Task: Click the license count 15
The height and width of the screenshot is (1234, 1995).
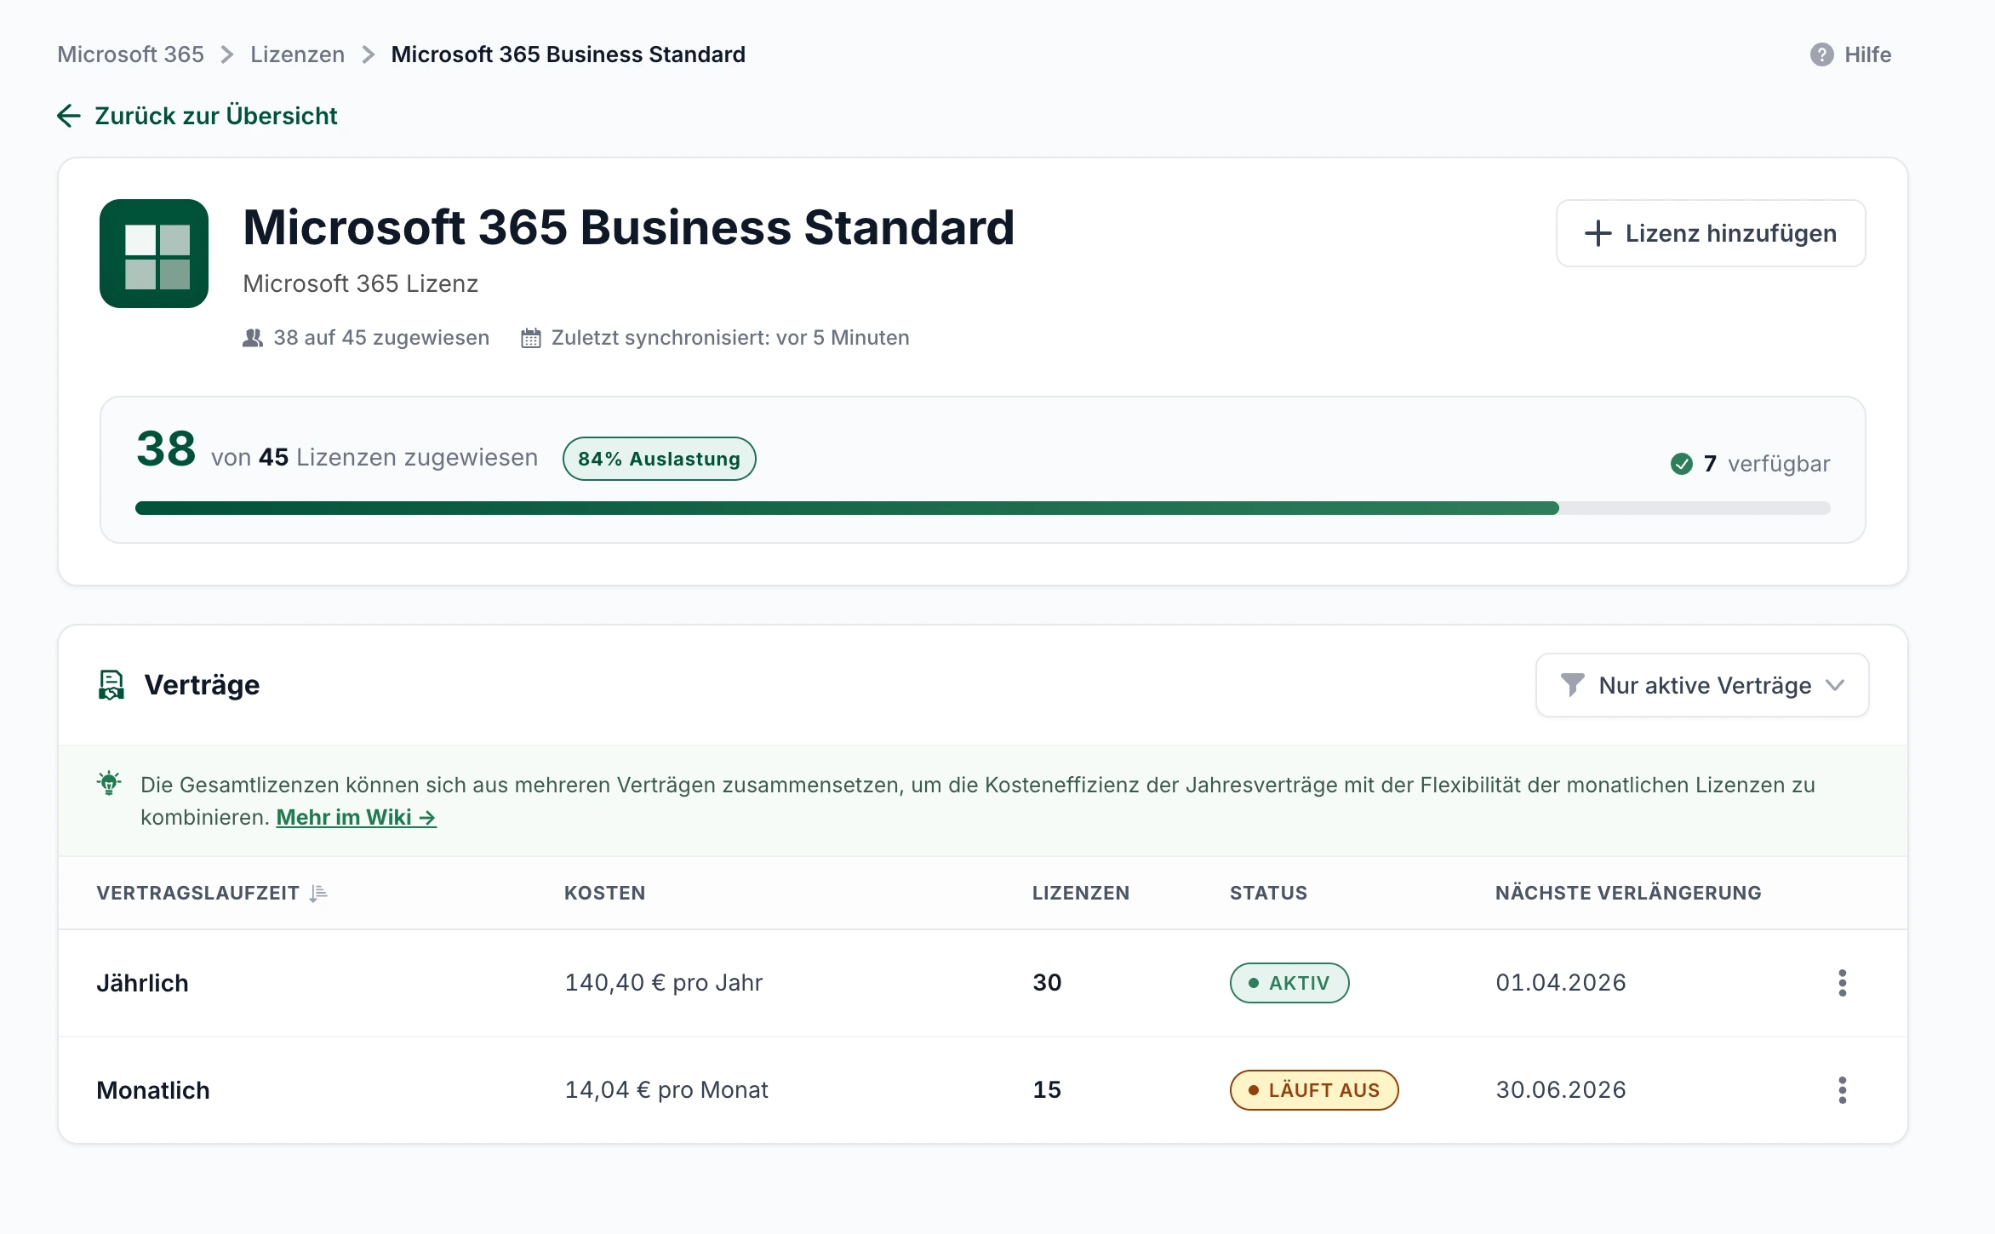Action: click(x=1047, y=1090)
